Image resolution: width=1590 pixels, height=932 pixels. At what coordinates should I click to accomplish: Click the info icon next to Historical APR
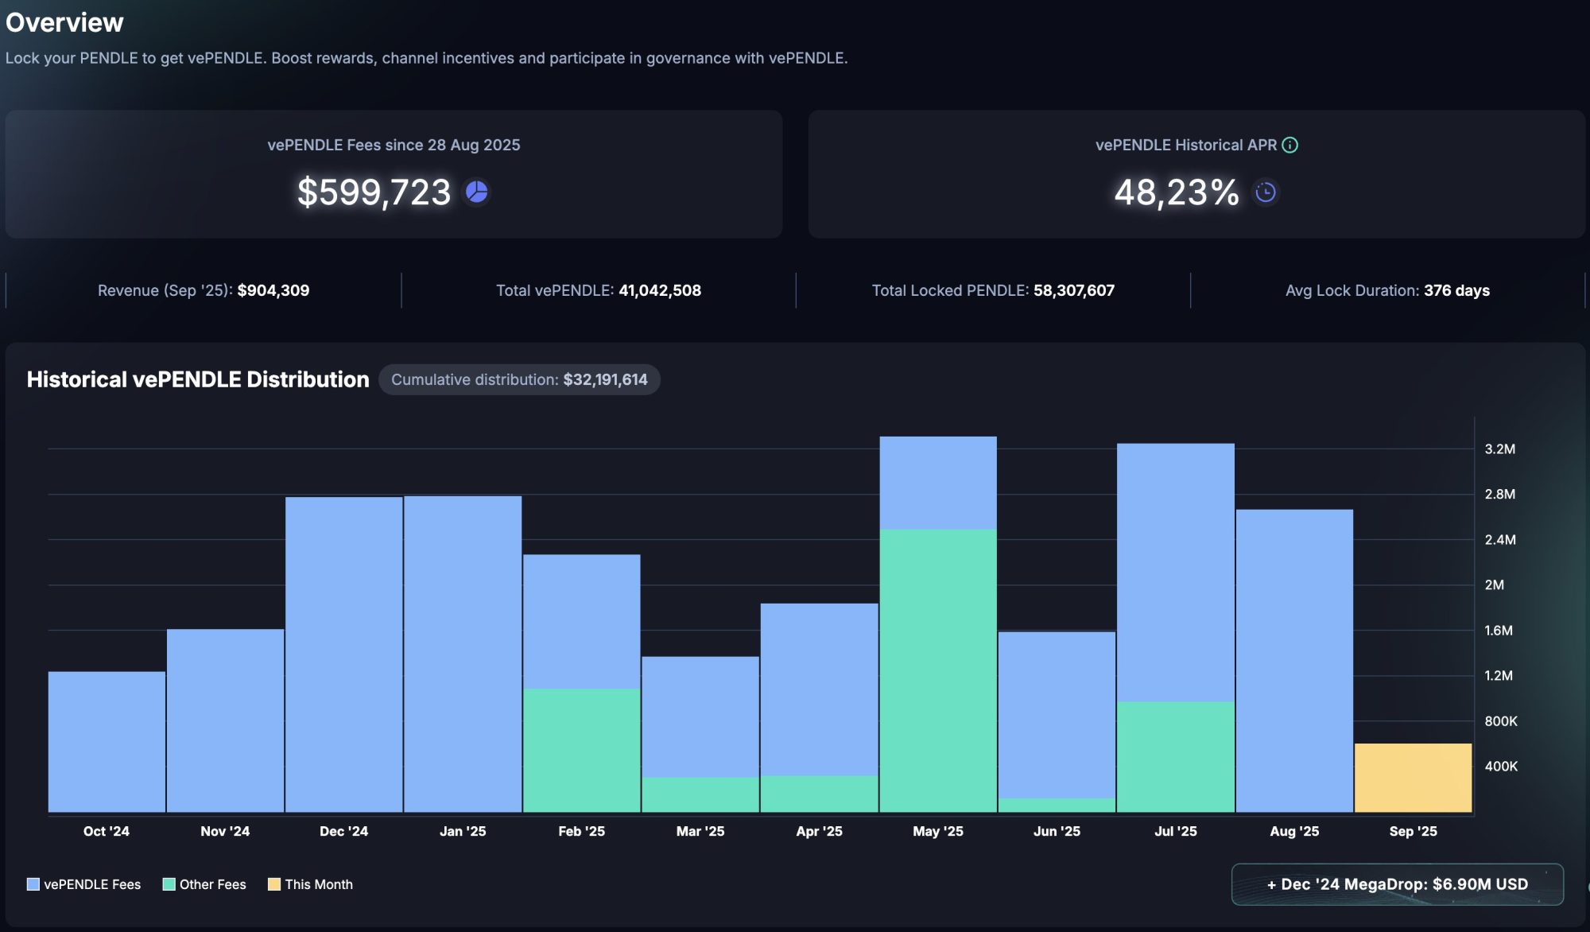tap(1290, 145)
